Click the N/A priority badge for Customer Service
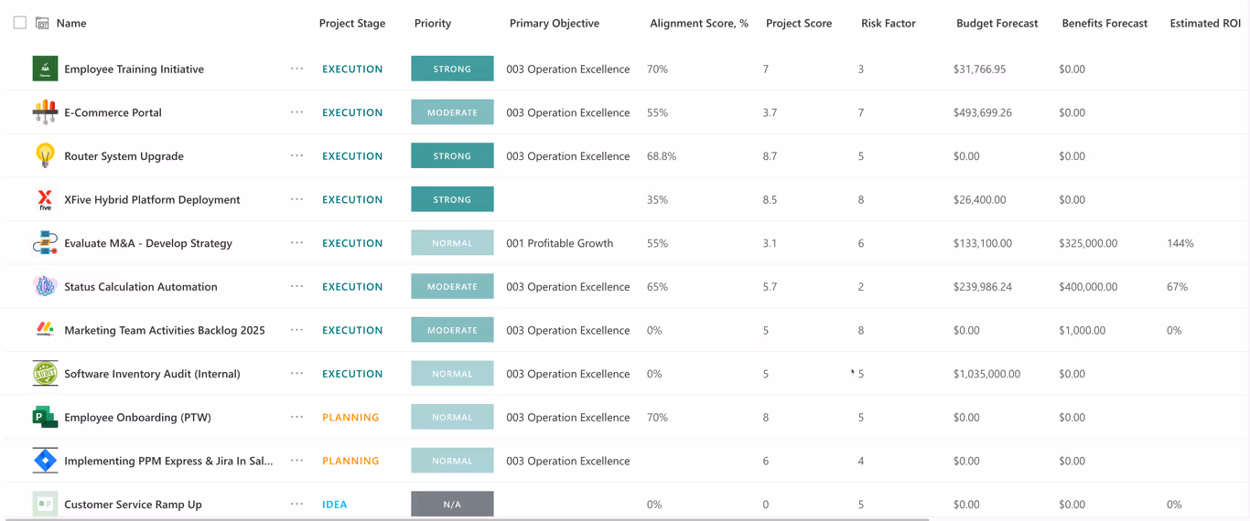Viewport: 1250px width, 521px height. click(452, 504)
